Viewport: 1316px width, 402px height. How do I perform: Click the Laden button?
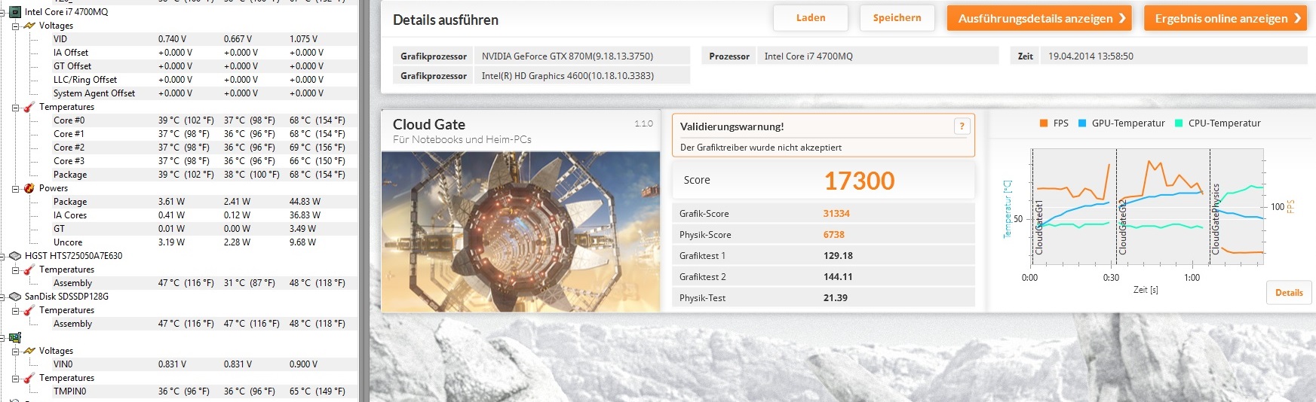pos(811,18)
